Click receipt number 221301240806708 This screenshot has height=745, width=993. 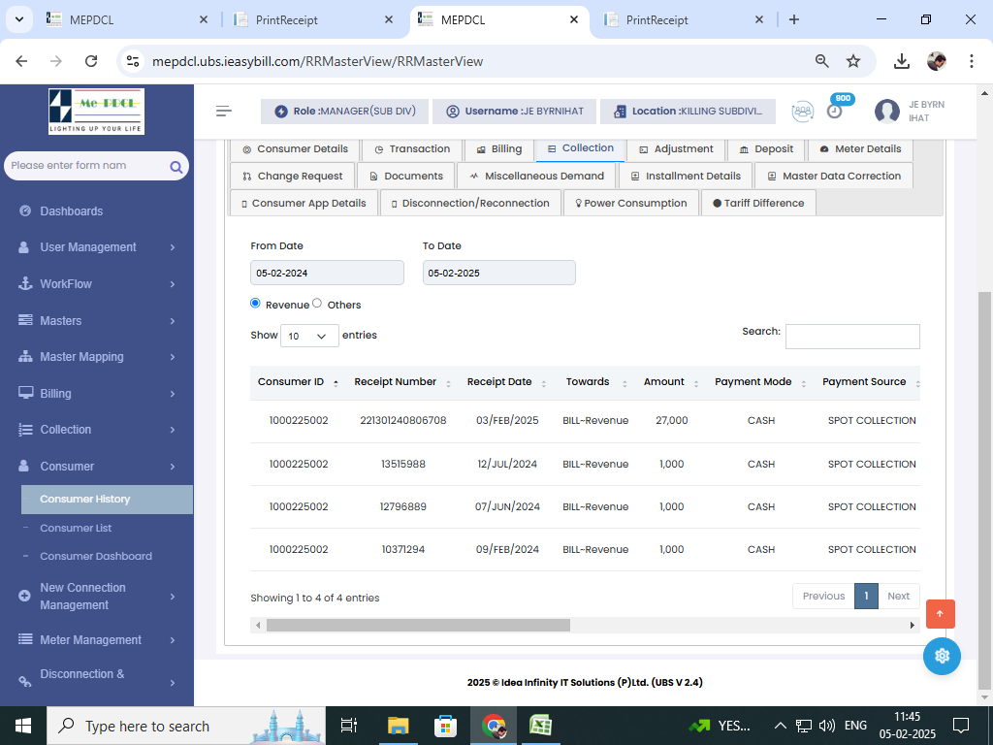pos(402,420)
